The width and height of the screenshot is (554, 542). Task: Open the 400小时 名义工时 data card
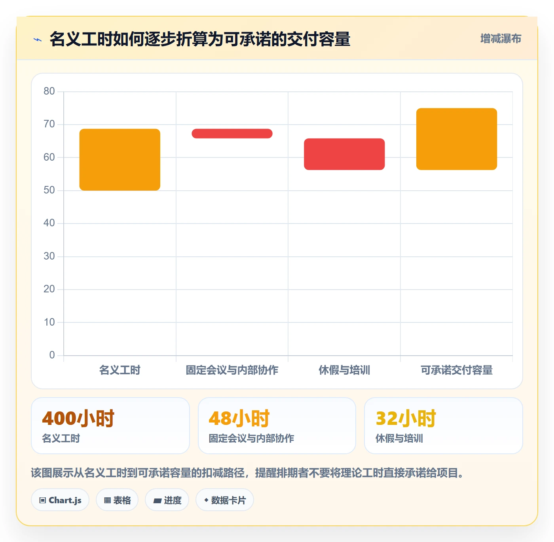[110, 426]
